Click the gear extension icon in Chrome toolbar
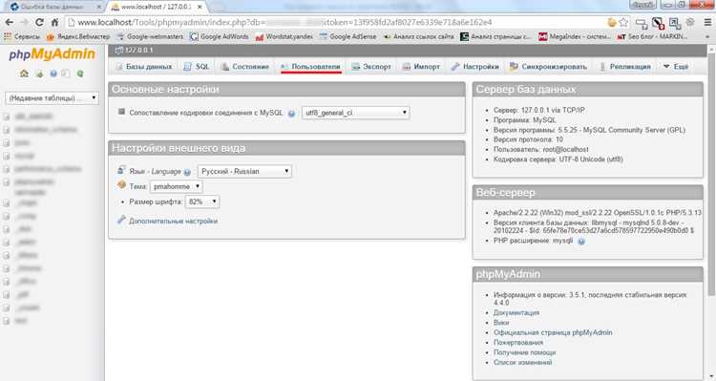 coord(690,22)
